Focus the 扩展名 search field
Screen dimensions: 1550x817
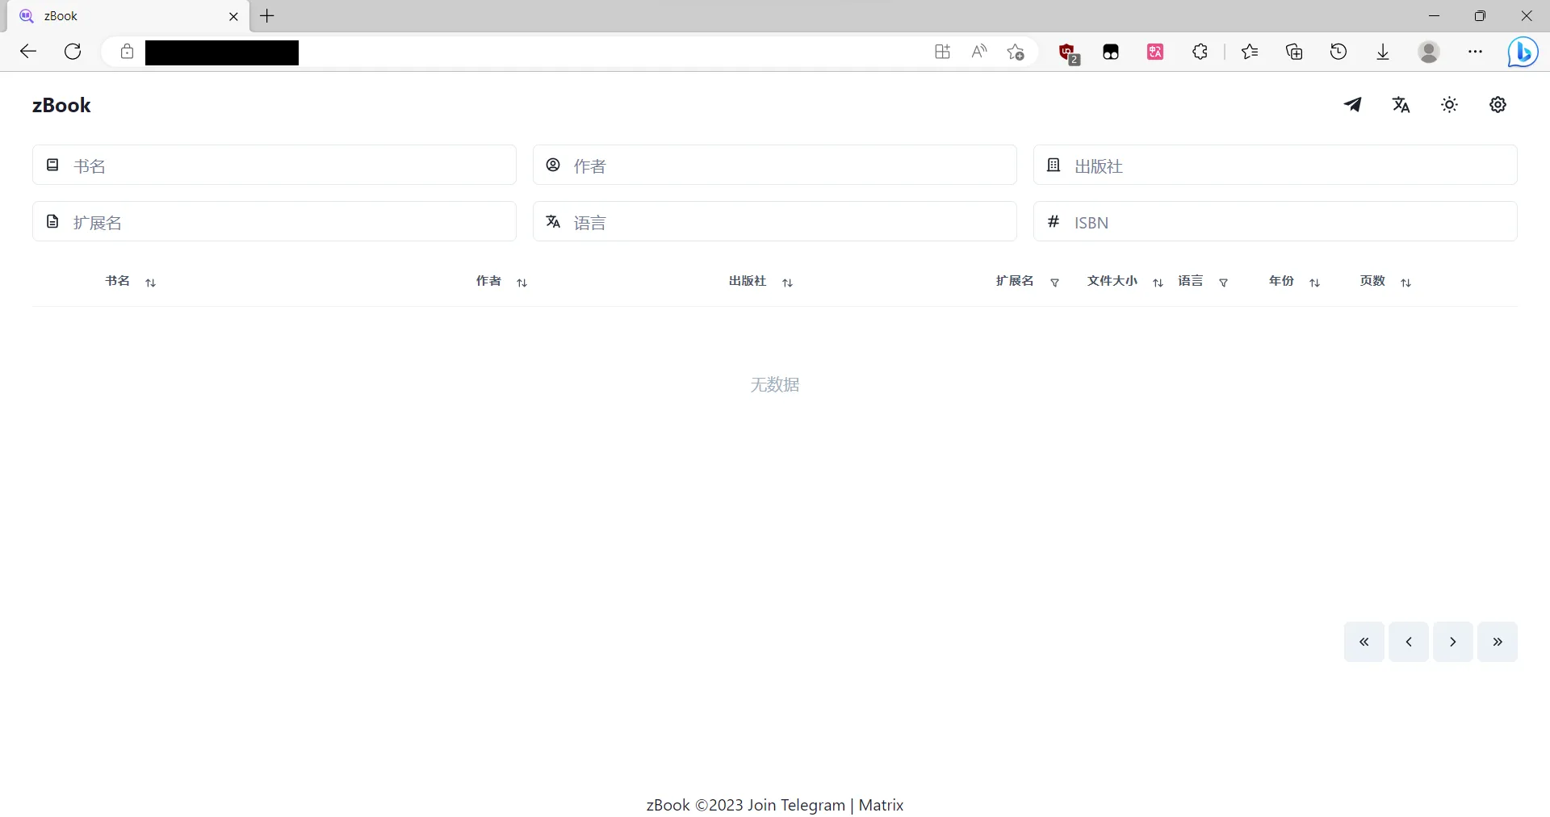(274, 222)
